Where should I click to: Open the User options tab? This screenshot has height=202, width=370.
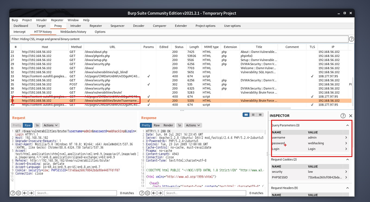232,26
